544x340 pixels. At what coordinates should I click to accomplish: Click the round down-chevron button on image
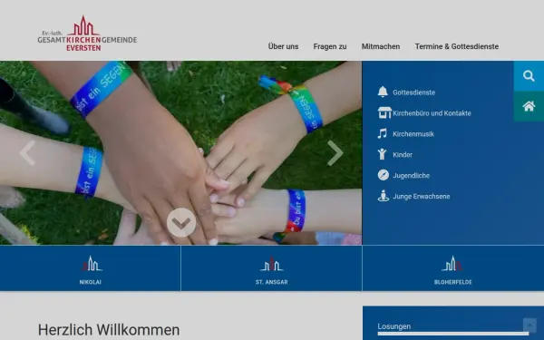181,222
